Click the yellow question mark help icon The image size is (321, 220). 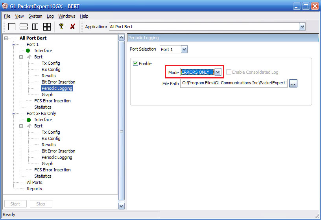(61, 27)
